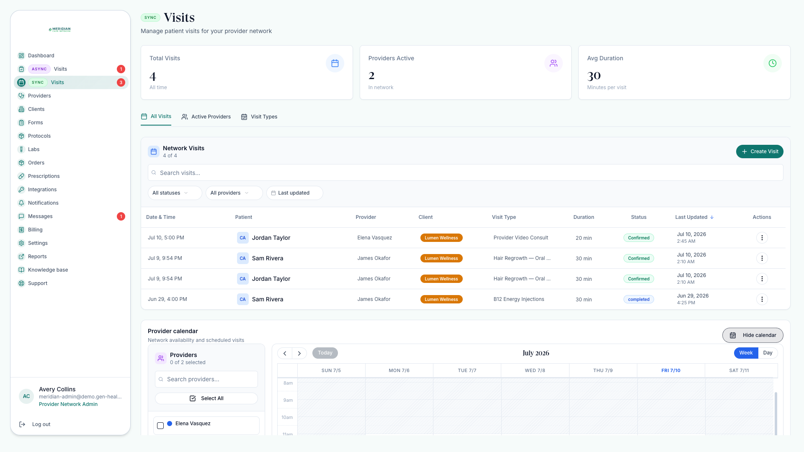Click the Avery Collins user profile
This screenshot has height=452, width=804.
pyautogui.click(x=70, y=396)
